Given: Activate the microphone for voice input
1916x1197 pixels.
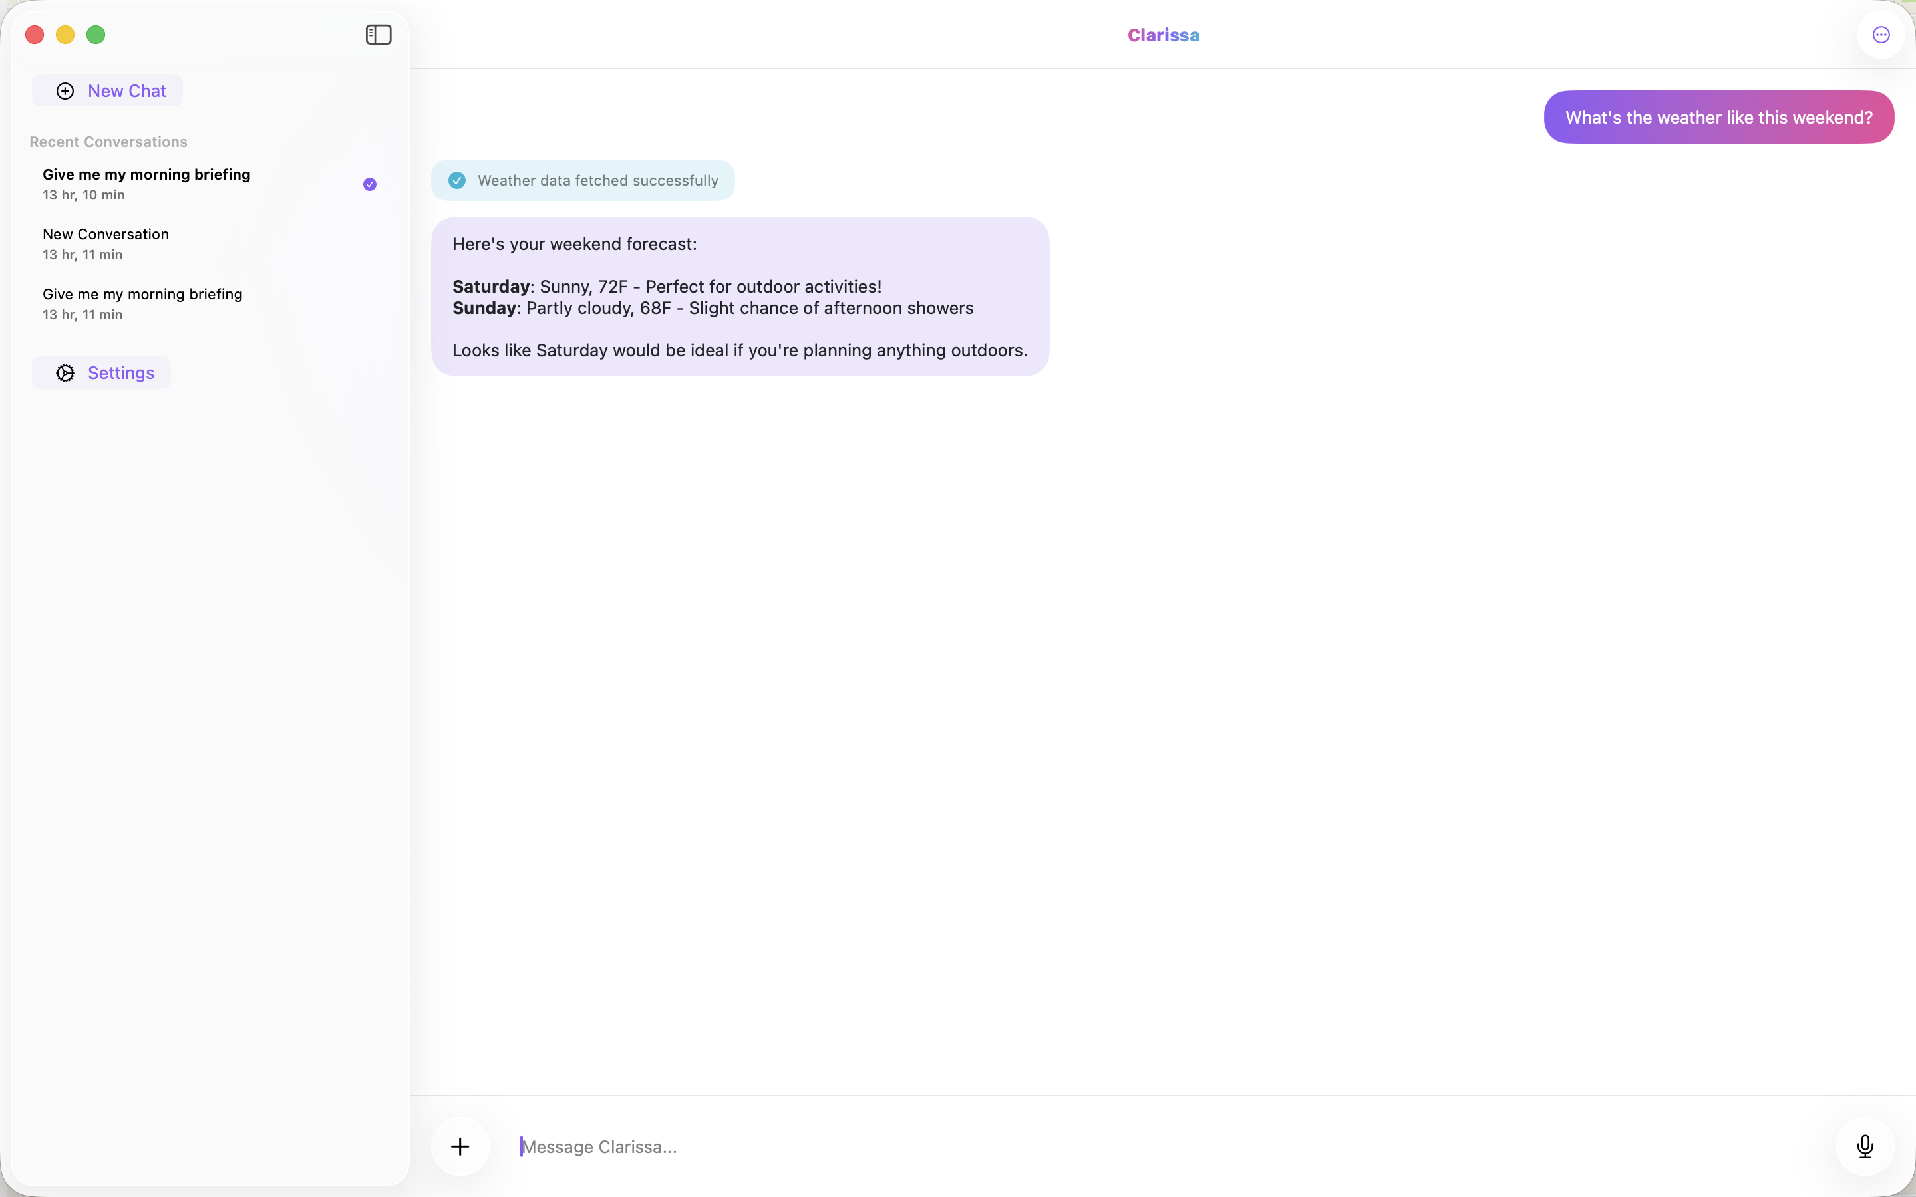Looking at the screenshot, I should [1865, 1146].
